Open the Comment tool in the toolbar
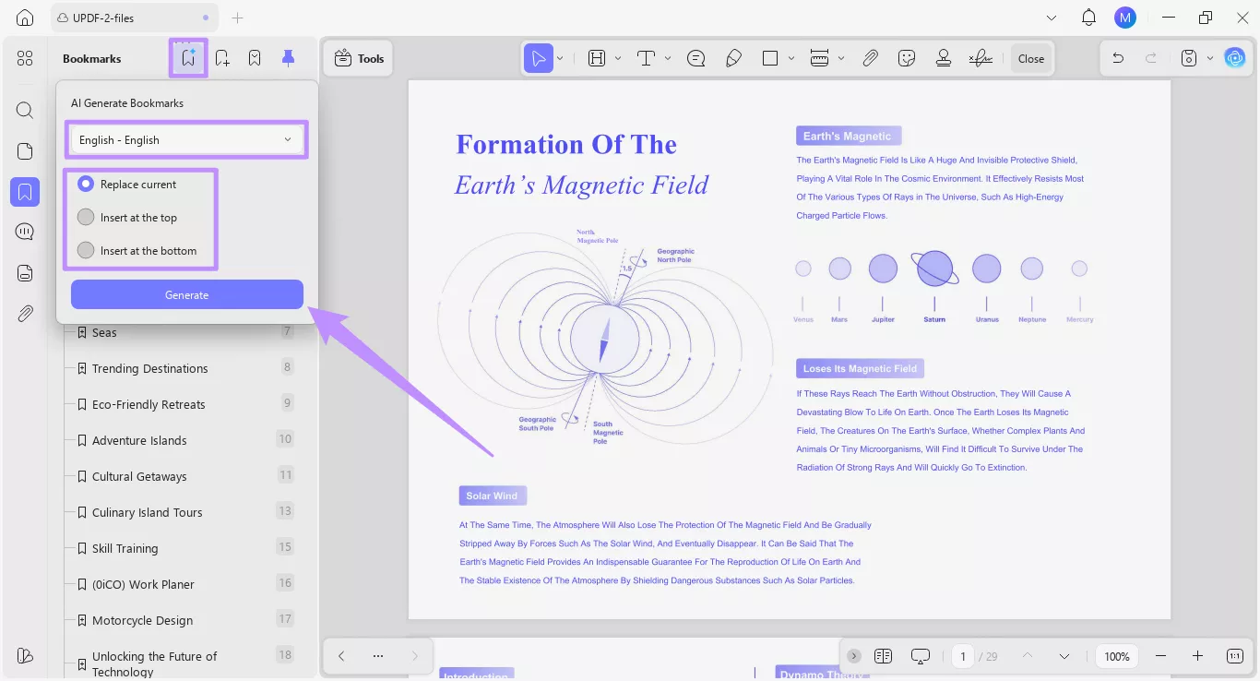Image resolution: width=1260 pixels, height=681 pixels. pyautogui.click(x=695, y=57)
